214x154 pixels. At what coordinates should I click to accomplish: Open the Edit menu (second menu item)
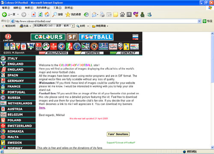17,8
